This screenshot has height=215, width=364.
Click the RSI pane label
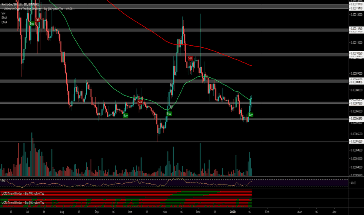tap(4, 181)
